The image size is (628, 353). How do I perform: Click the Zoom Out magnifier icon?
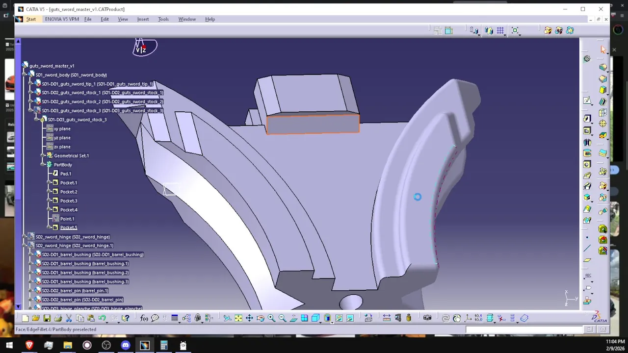coord(282,318)
